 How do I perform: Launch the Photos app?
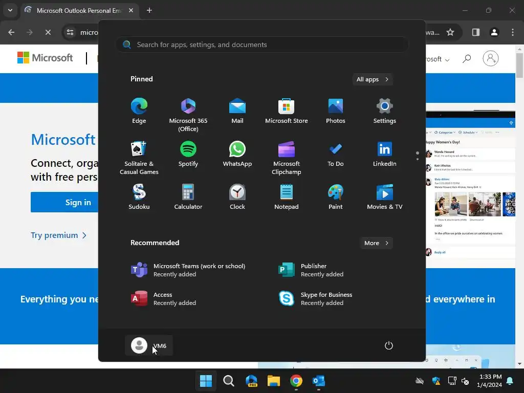tap(336, 111)
